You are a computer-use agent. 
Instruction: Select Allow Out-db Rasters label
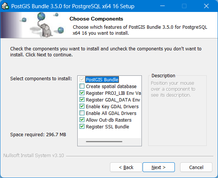click(x=109, y=120)
